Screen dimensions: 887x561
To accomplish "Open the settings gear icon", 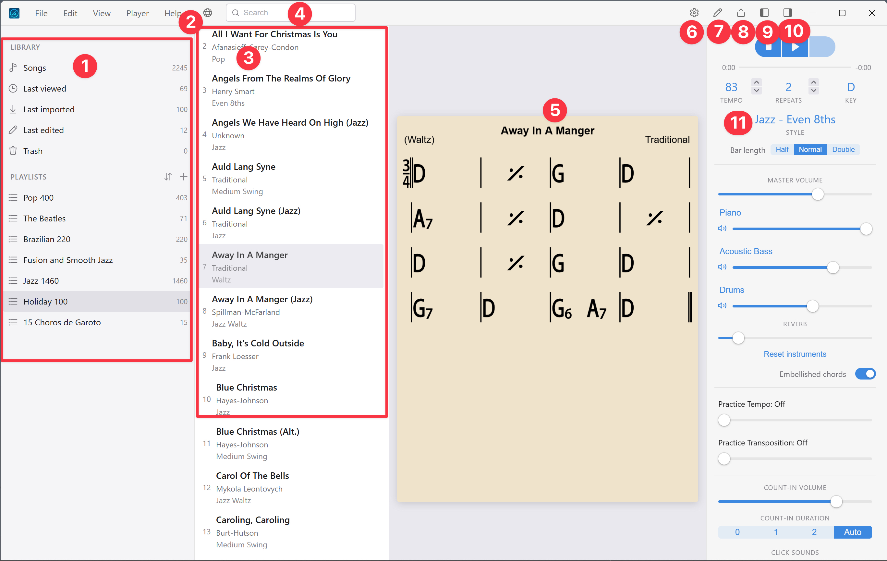I will coord(694,12).
